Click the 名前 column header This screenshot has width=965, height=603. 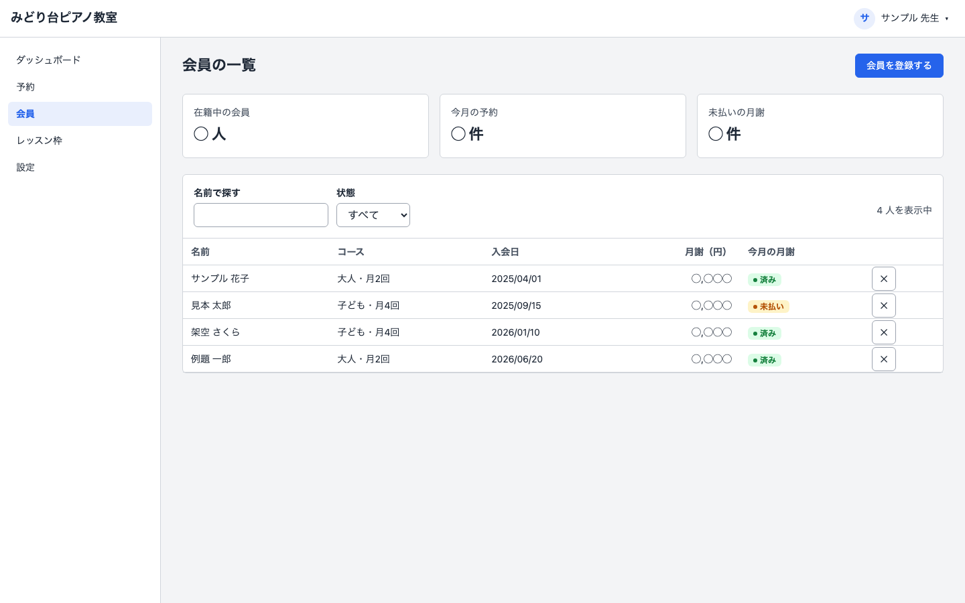tap(200, 252)
